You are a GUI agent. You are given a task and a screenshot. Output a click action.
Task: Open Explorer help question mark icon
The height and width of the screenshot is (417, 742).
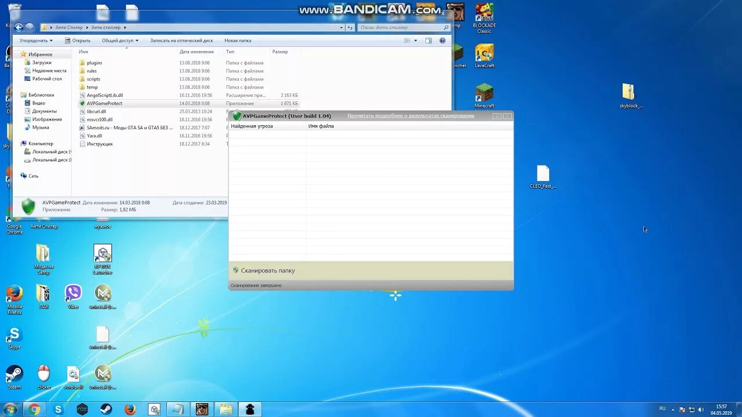click(x=442, y=41)
